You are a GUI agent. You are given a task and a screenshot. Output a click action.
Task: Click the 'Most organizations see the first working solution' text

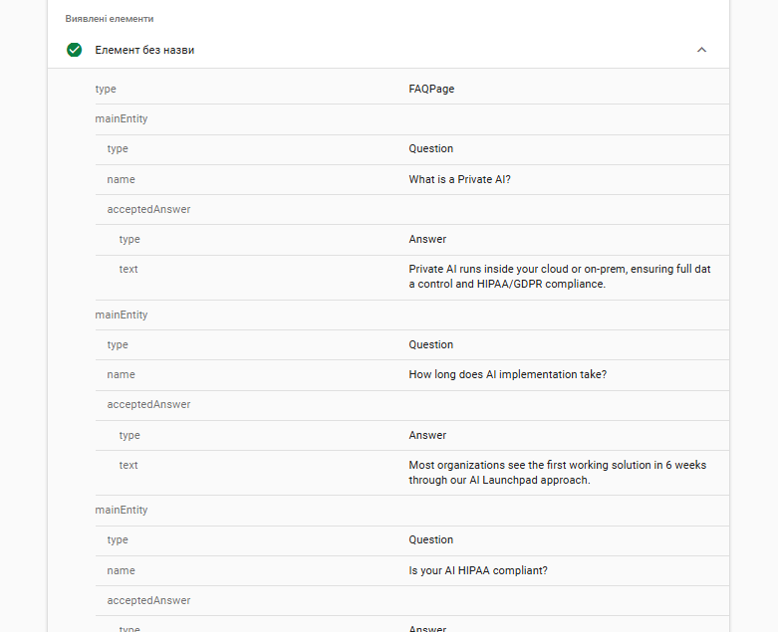[x=557, y=473]
